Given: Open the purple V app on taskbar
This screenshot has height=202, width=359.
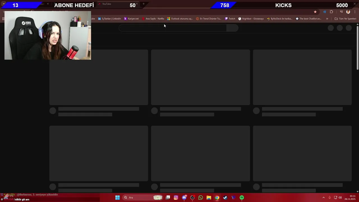Looking at the screenshot, I should [233, 198].
